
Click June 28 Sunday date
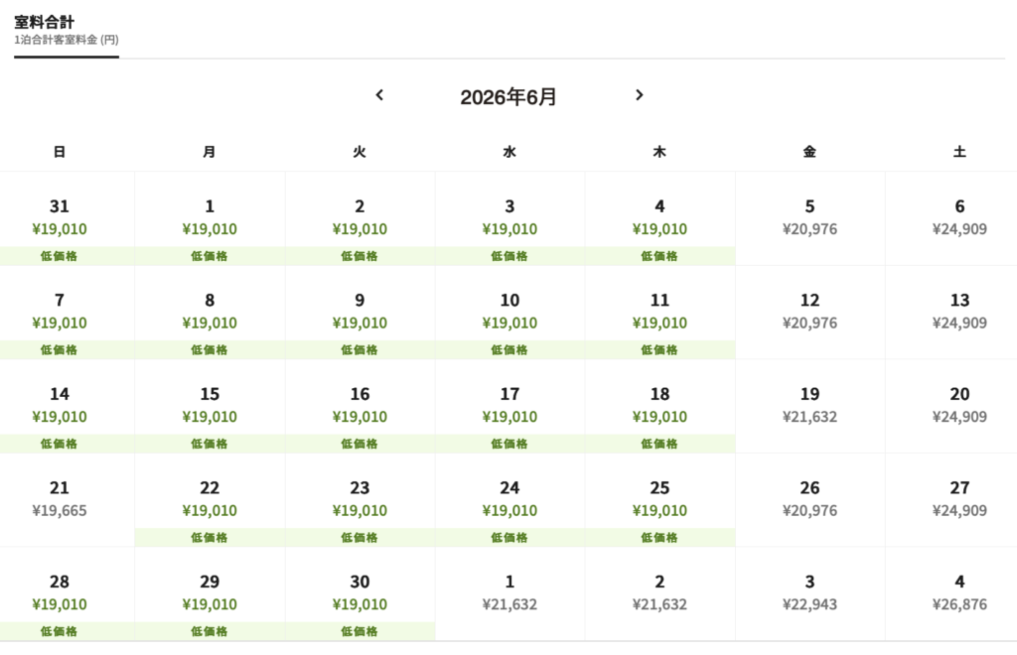[60, 593]
